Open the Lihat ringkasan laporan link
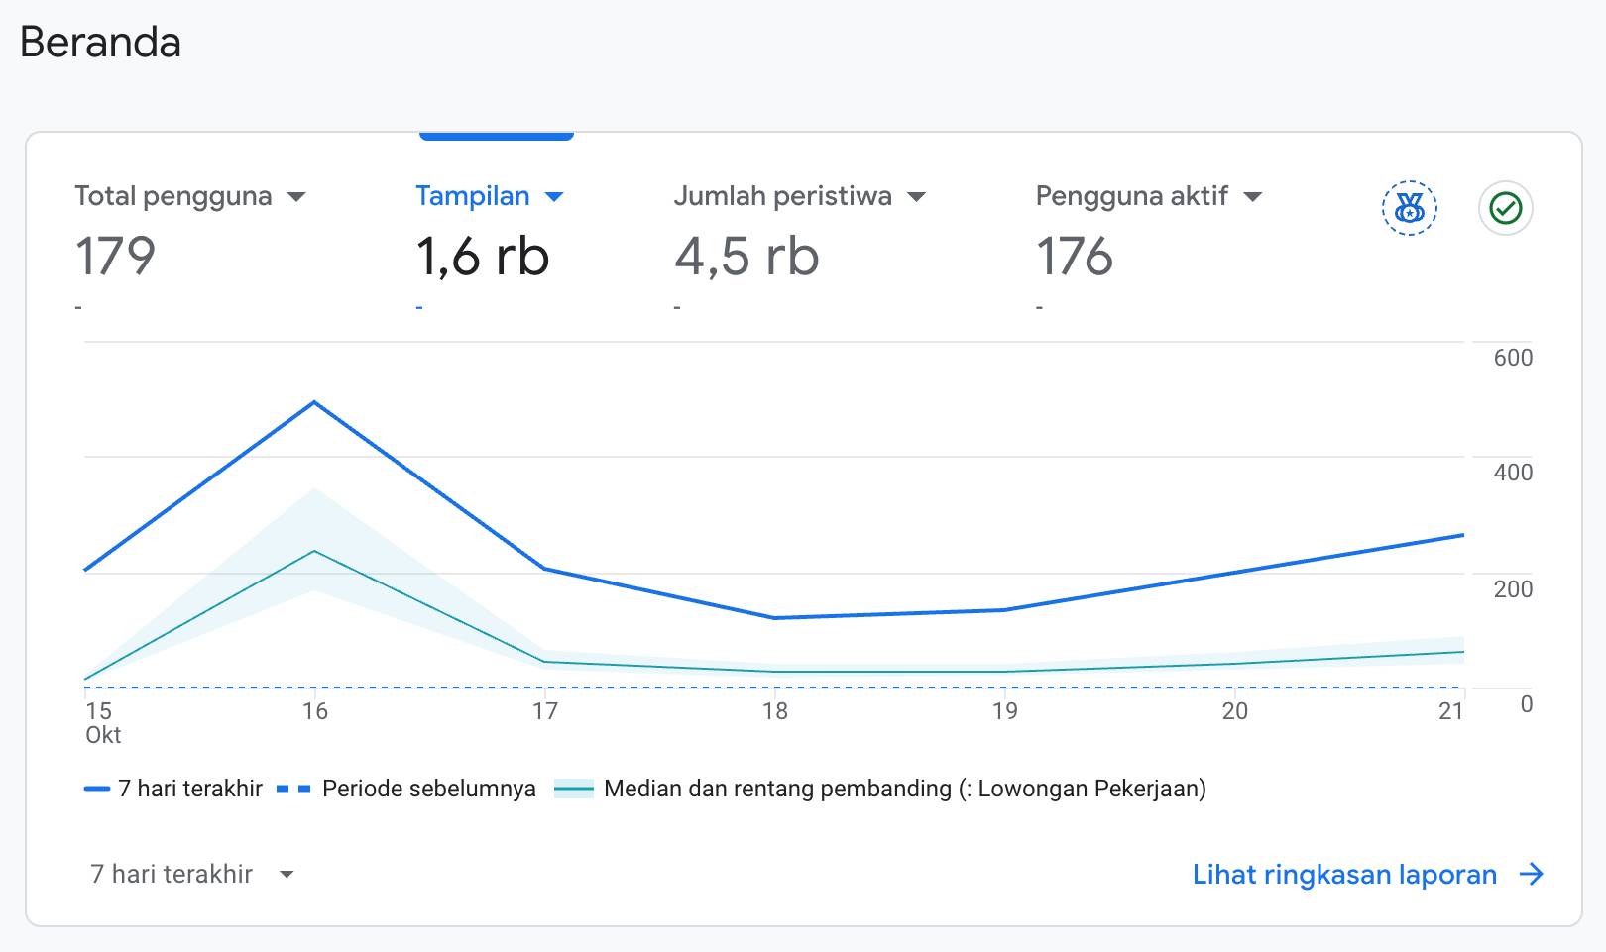1606x952 pixels. point(1344,874)
